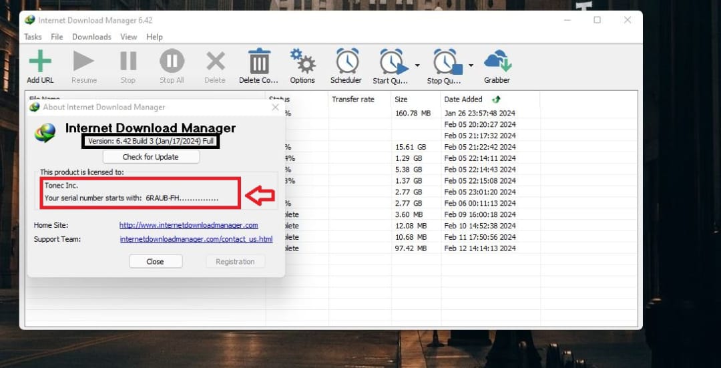Image resolution: width=721 pixels, height=368 pixels.
Task: Close the About dialog with Close button
Action: [156, 262]
